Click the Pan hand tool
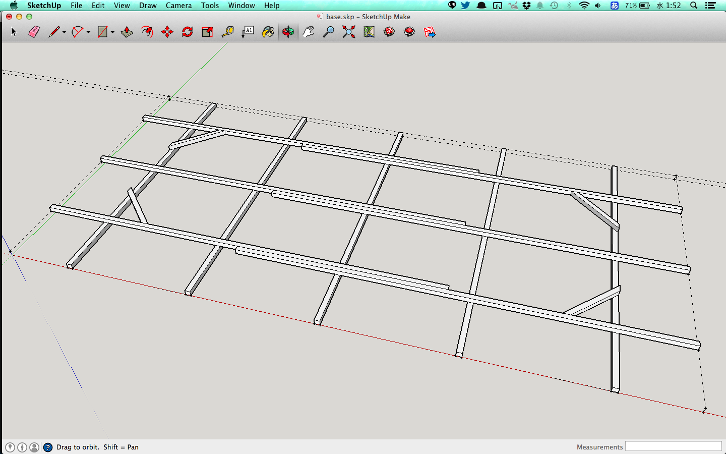 [x=308, y=32]
